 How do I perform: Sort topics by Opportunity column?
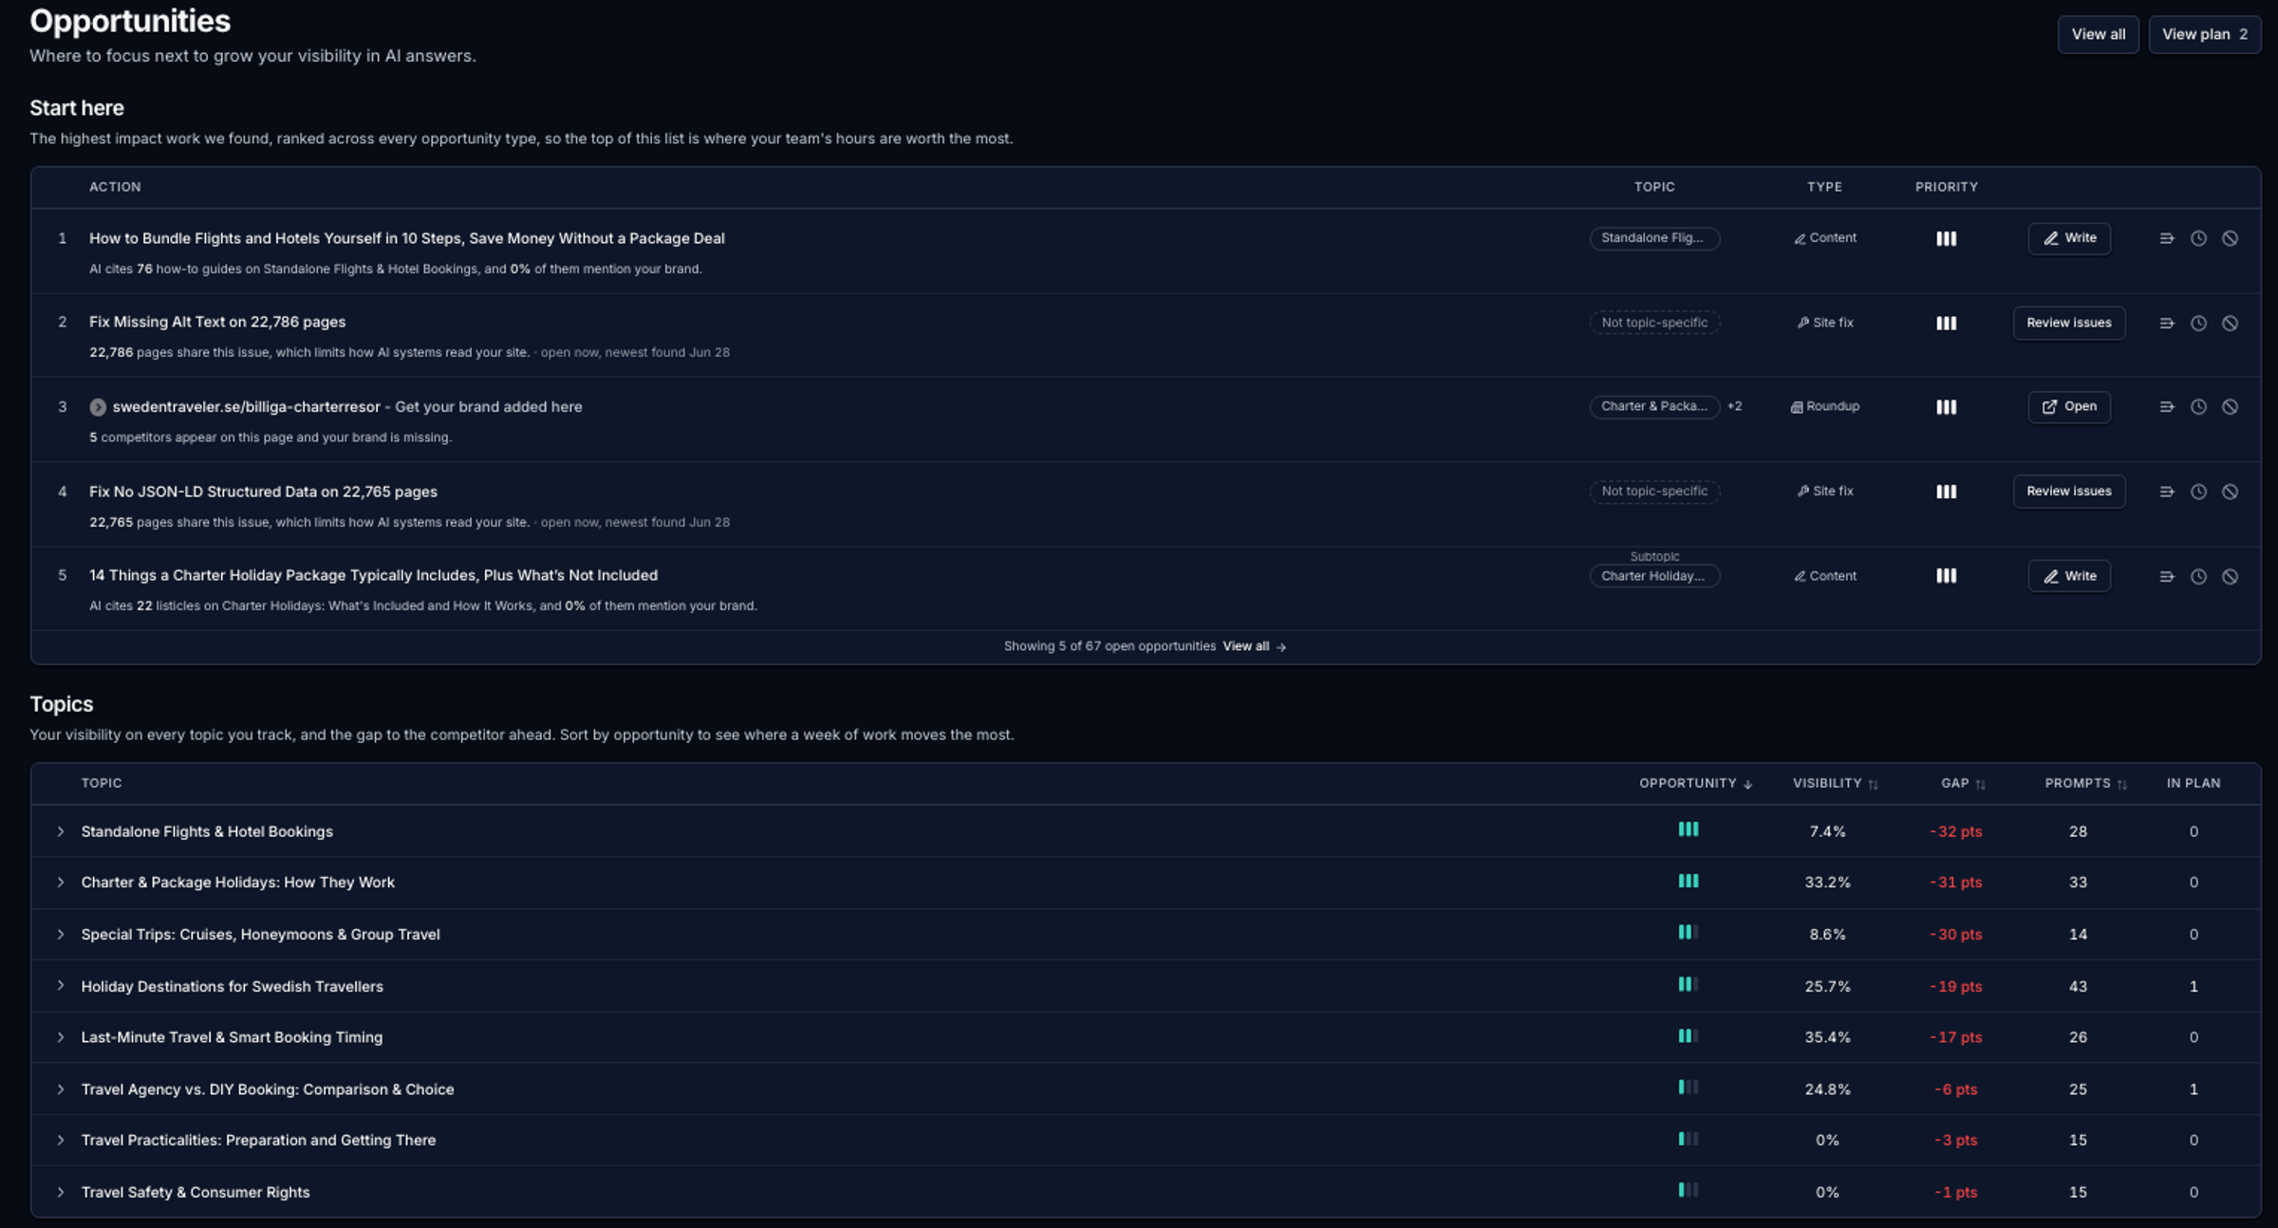click(x=1695, y=783)
